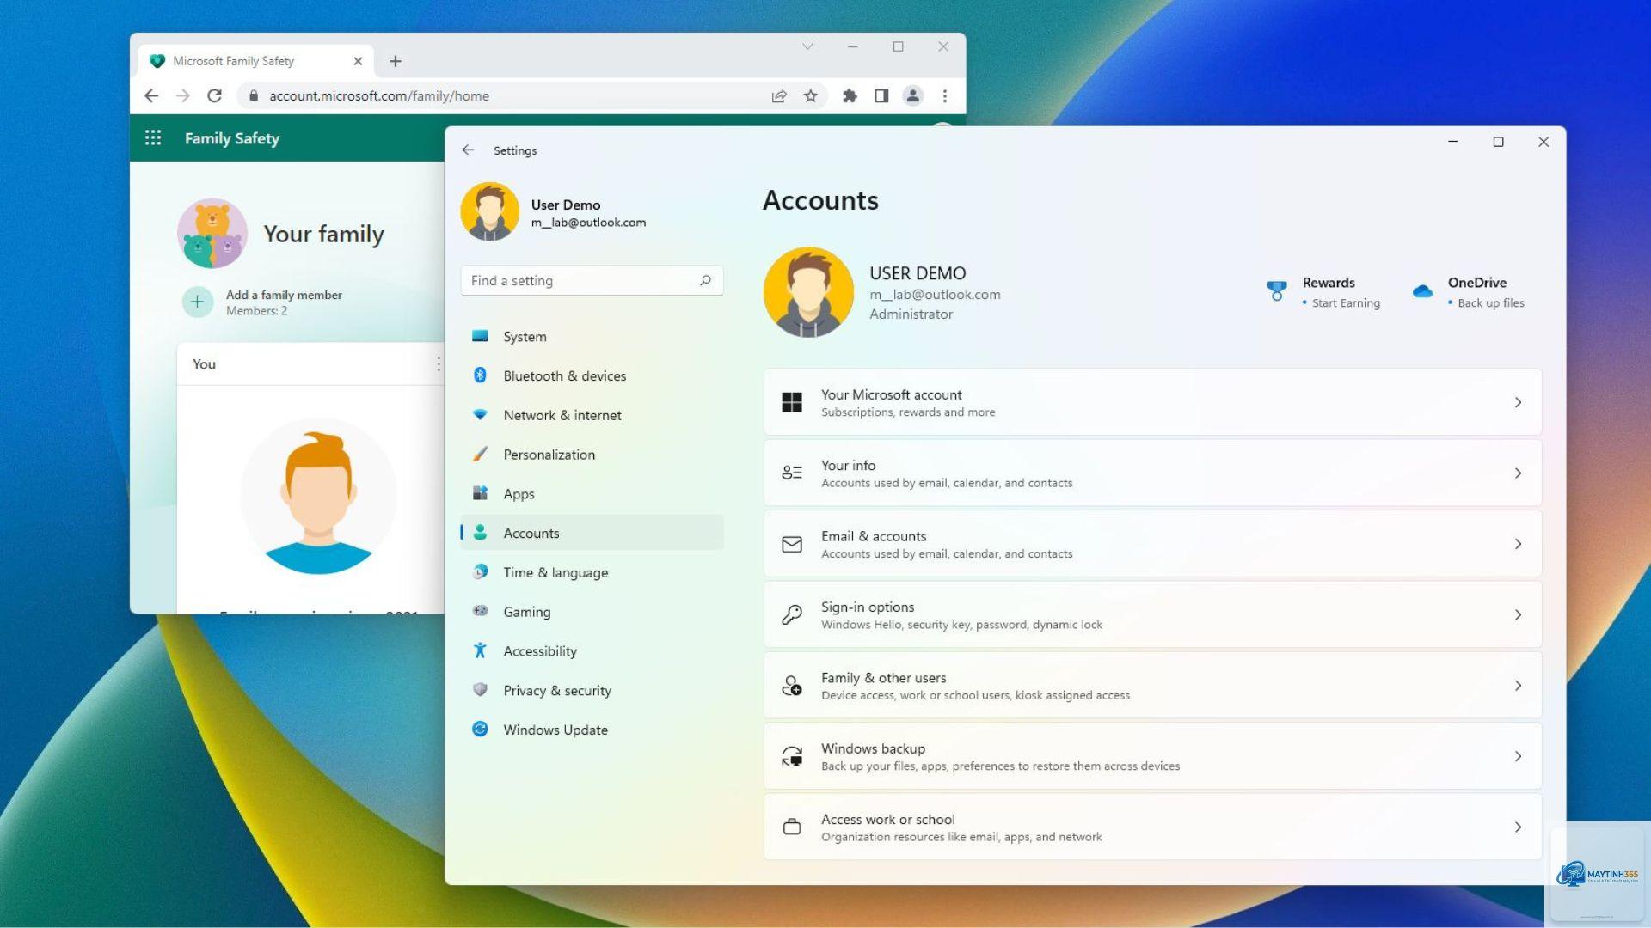Expand Sign-in options chevron

point(1518,615)
